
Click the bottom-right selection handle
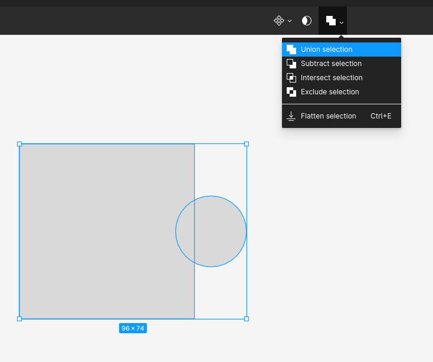[x=247, y=319]
